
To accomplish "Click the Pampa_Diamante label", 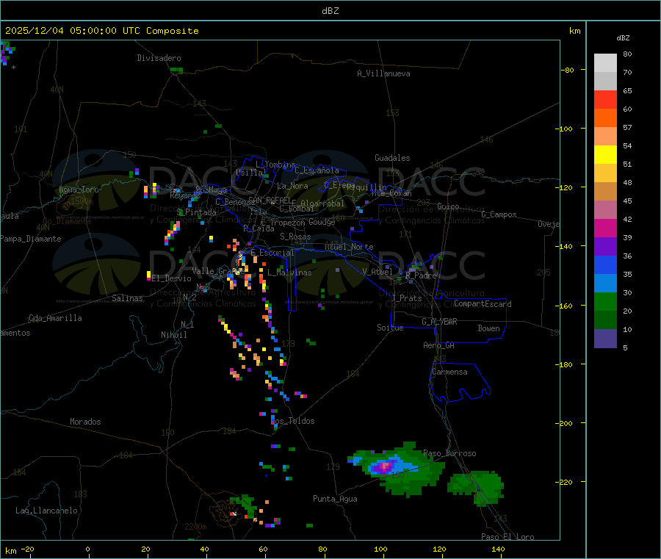I will pos(30,239).
